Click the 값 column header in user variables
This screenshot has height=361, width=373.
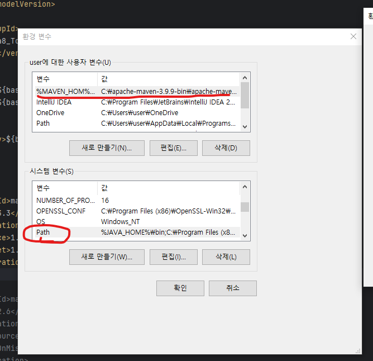pyautogui.click(x=169, y=79)
